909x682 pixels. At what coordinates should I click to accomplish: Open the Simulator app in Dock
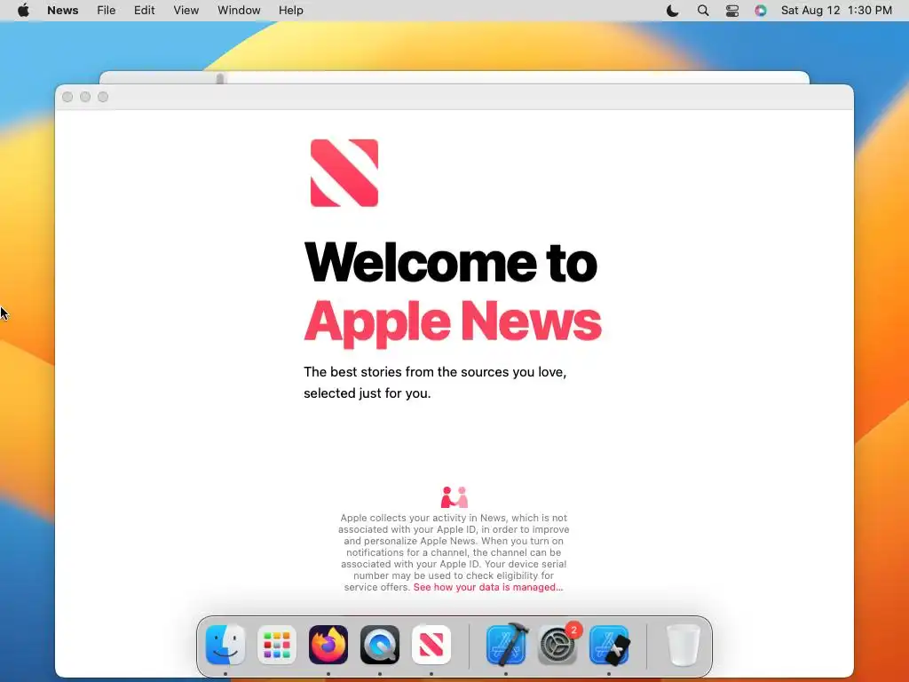point(609,645)
